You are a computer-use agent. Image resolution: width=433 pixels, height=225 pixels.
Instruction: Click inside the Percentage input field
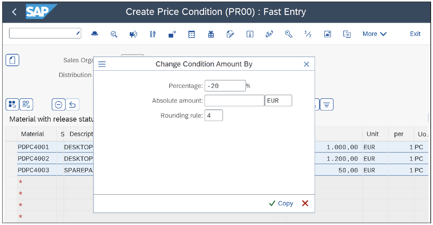[x=225, y=86]
